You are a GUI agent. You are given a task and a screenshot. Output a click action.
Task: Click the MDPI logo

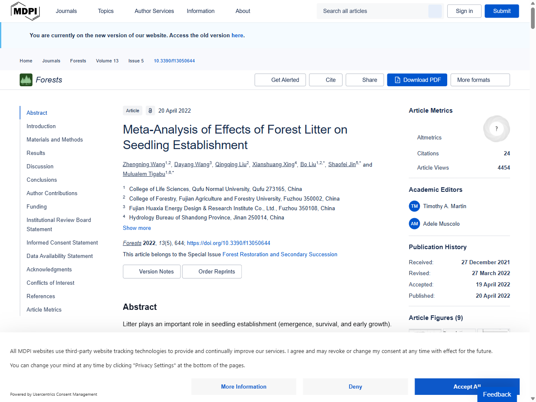[25, 11]
